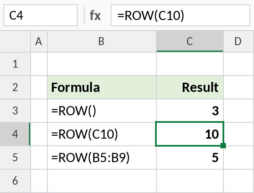The width and height of the screenshot is (254, 193).
Task: Select the result cell showing 5
Action: 190,157
